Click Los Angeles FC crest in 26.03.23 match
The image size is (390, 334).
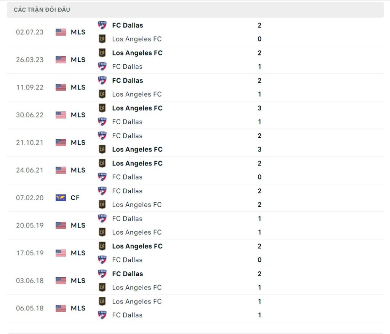tap(102, 53)
